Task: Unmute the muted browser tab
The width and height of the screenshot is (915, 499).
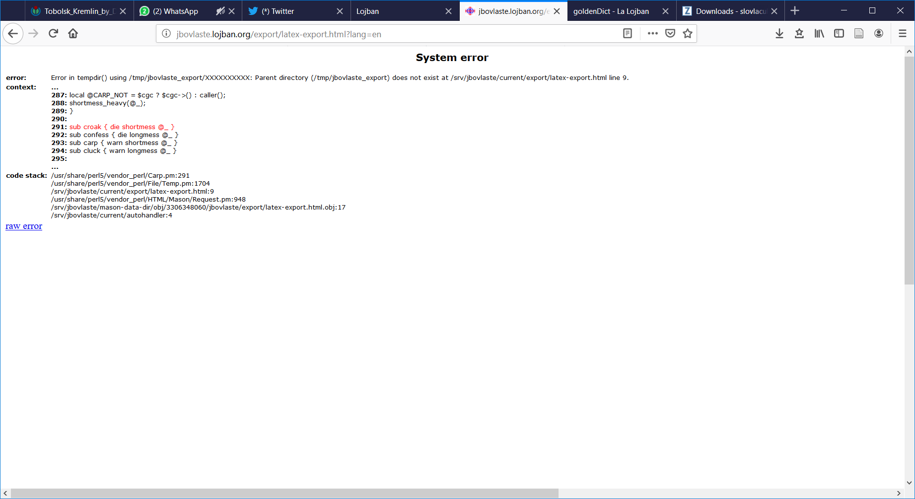Action: tap(220, 10)
